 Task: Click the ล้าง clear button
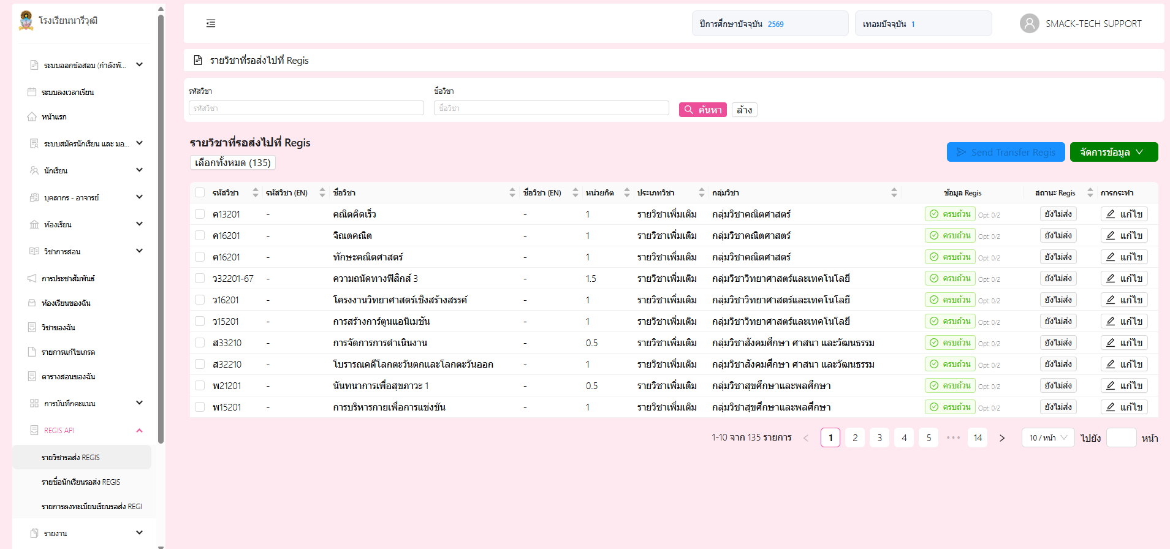[x=744, y=110]
